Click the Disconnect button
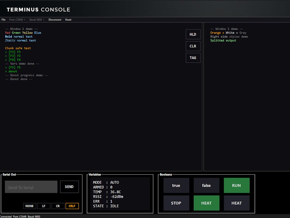This screenshot has width=290, height=218. (55, 20)
